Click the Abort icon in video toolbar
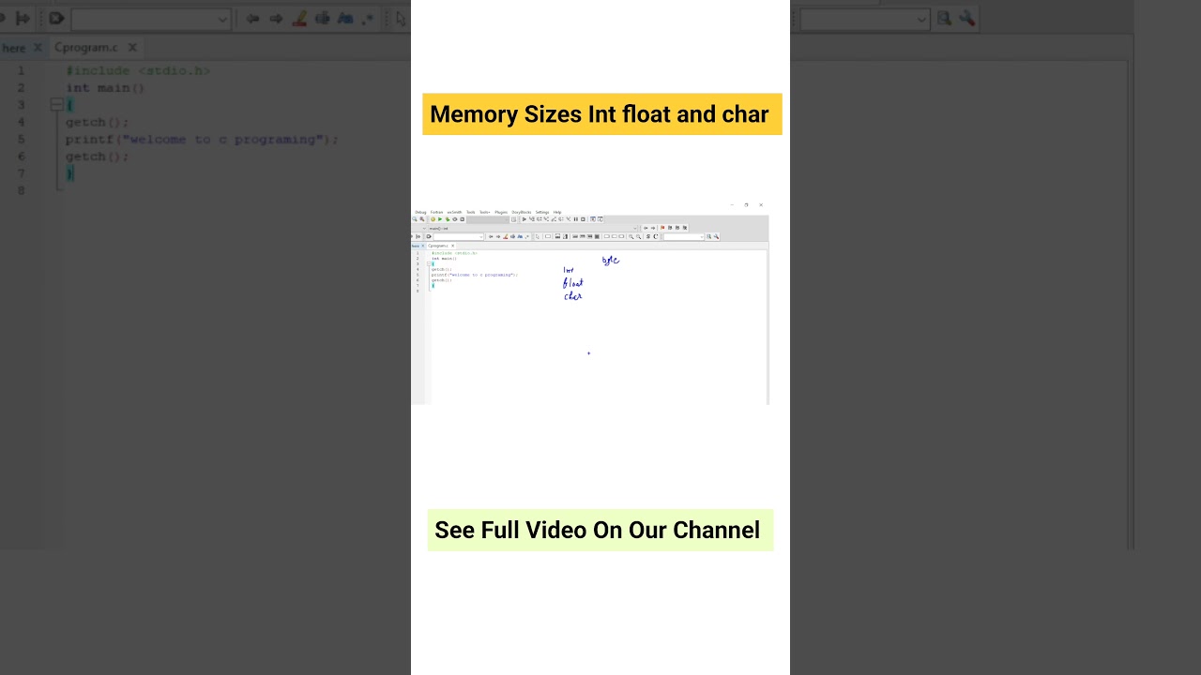 [462, 219]
